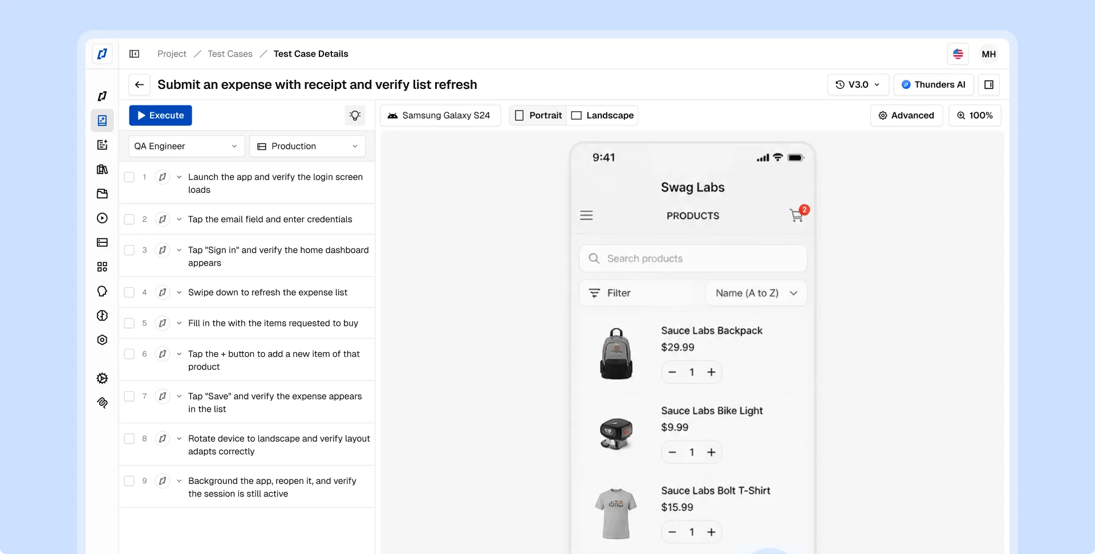Click the AI agent icon on step 1
1095x554 pixels.
[163, 177]
